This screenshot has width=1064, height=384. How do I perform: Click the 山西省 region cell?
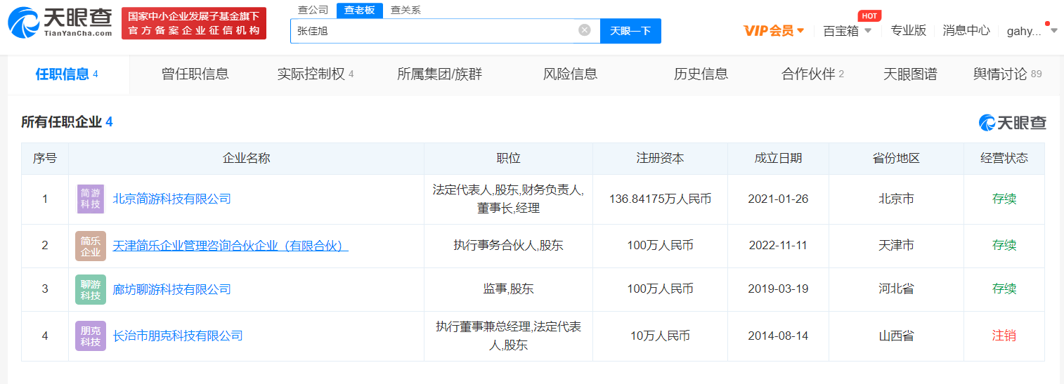(x=896, y=336)
